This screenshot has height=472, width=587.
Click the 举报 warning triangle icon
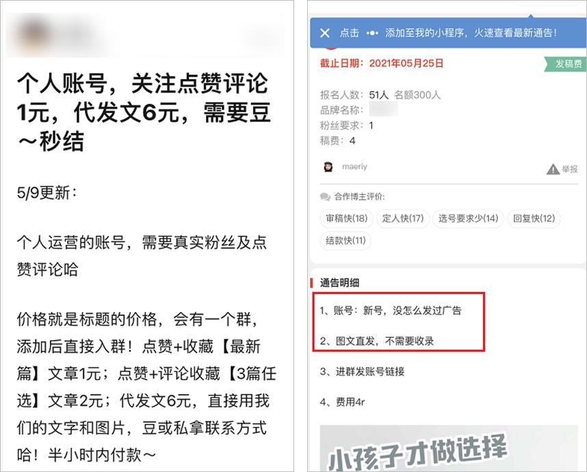[553, 169]
